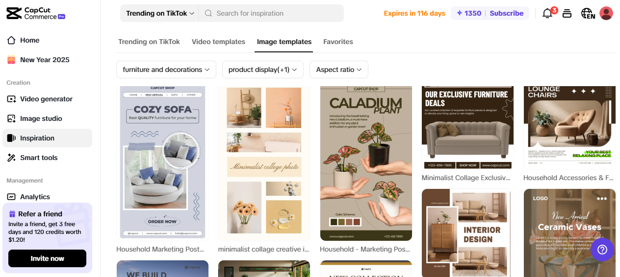The width and height of the screenshot is (620, 277).
Task: Switch to the Favorites tab
Action: click(338, 42)
